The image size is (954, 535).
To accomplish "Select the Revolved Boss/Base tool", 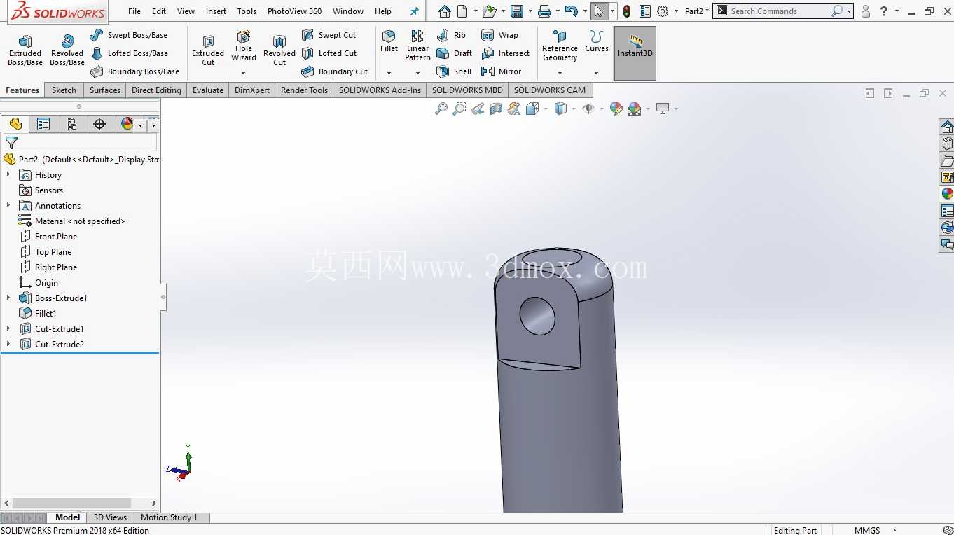I will [x=67, y=50].
